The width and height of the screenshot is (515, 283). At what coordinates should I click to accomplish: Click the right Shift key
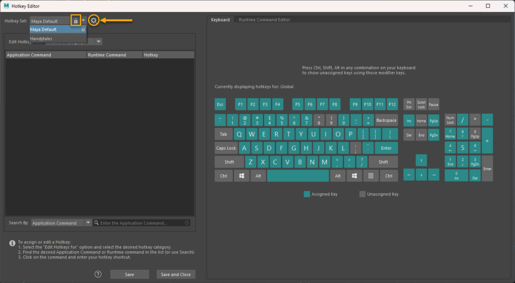click(383, 162)
